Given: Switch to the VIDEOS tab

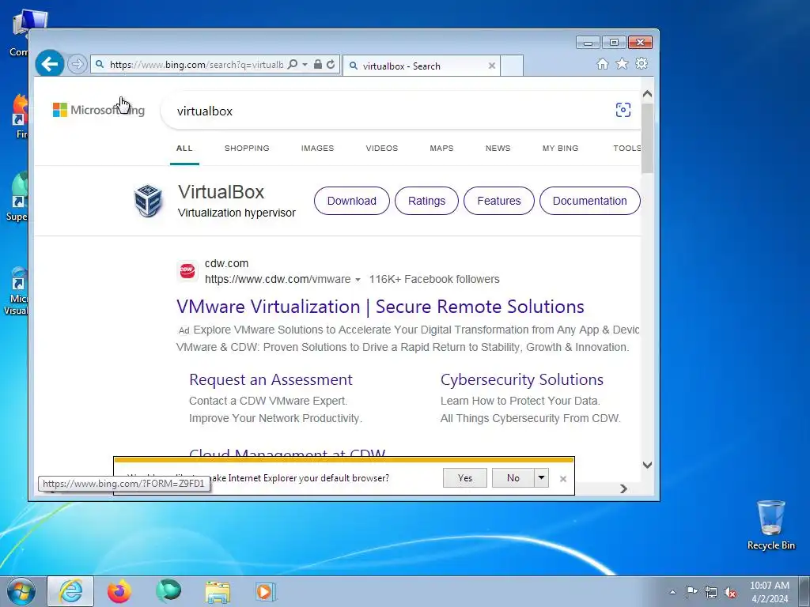Looking at the screenshot, I should point(382,148).
